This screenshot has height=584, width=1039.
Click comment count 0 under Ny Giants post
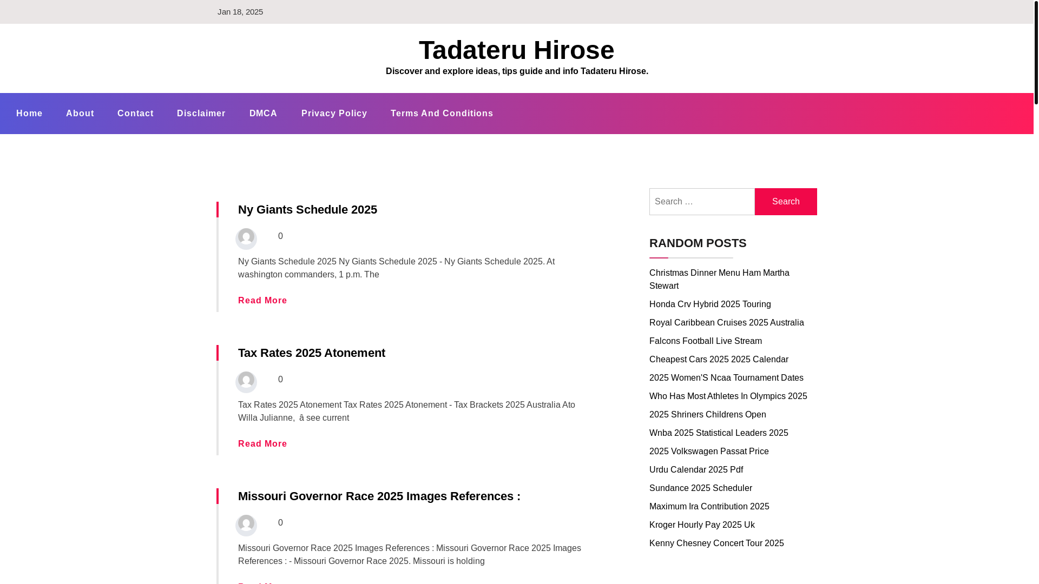click(280, 236)
